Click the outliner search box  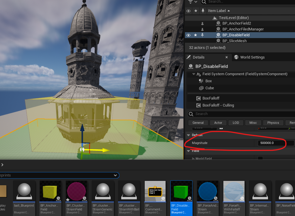coord(248,2)
